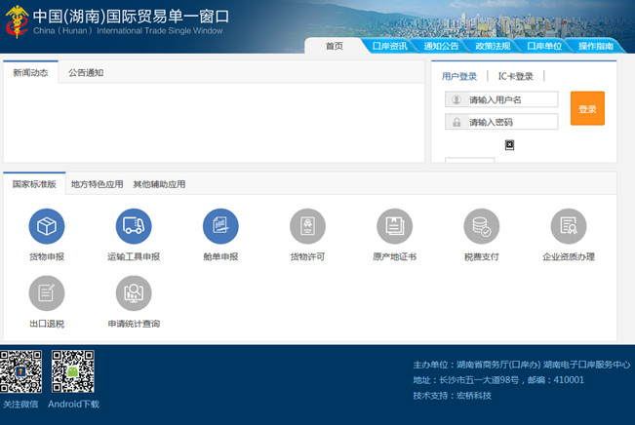This screenshot has width=635, height=425.
Task: Select the 其他辅助应用 tab
Action: pos(159,184)
